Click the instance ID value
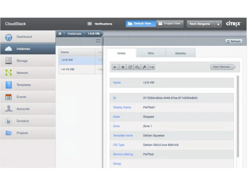Image resolution: width=248 pixels, height=186 pixels. [170, 98]
